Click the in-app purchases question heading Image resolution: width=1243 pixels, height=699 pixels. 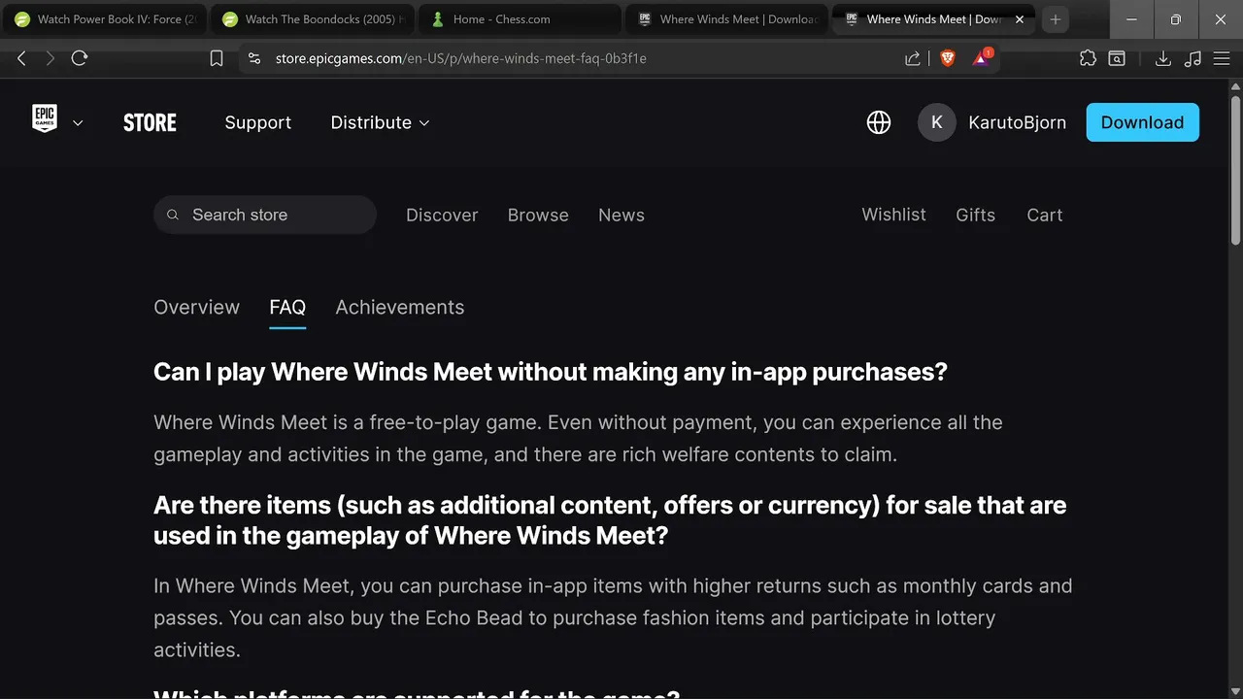(x=551, y=372)
